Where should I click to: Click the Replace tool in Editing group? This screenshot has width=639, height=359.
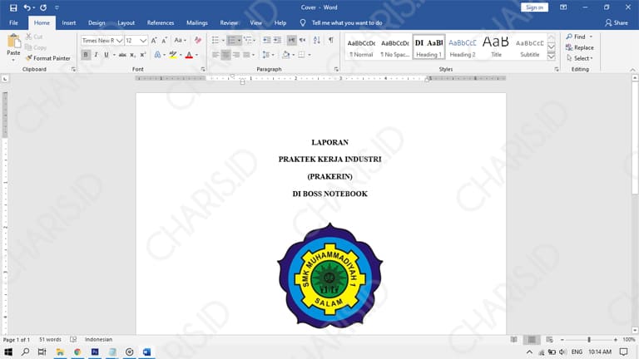click(579, 47)
